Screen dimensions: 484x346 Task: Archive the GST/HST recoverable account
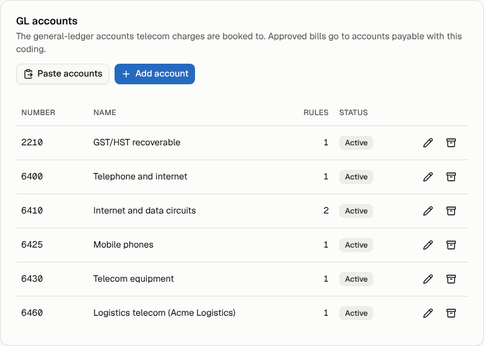pyautogui.click(x=451, y=143)
